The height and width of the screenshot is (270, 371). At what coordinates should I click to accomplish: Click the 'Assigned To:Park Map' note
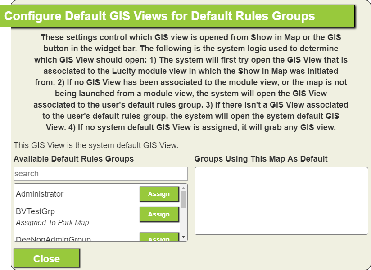tap(52, 222)
